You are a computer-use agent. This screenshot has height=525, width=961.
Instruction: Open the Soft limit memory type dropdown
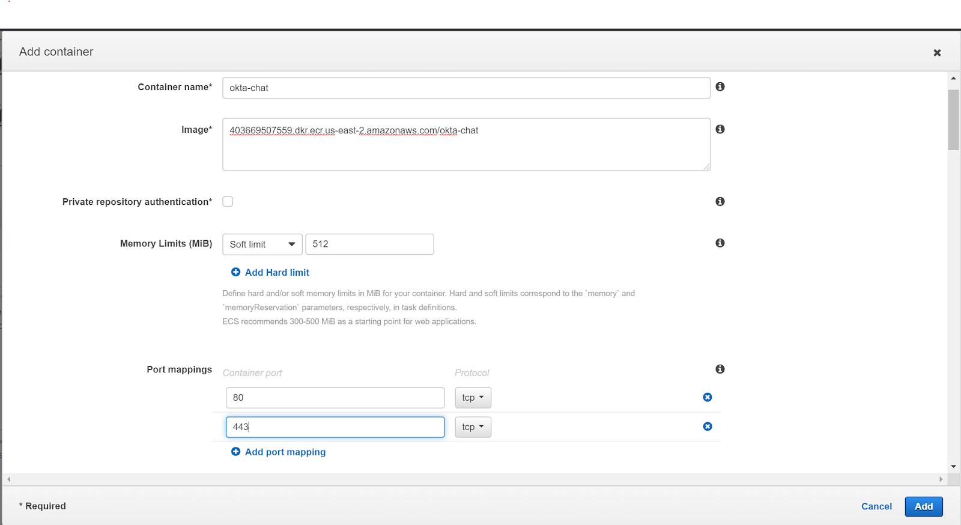[262, 244]
